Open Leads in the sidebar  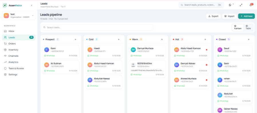coord(19,37)
